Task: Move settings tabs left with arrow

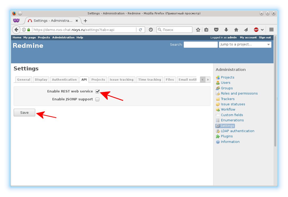Action: 203,80
